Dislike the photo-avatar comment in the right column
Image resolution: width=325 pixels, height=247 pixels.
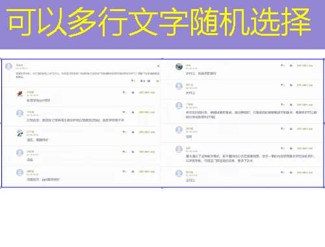(283, 66)
